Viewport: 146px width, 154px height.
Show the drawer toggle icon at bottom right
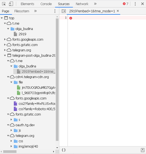143,150
